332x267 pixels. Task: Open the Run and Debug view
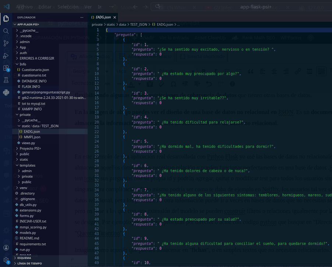6,56
